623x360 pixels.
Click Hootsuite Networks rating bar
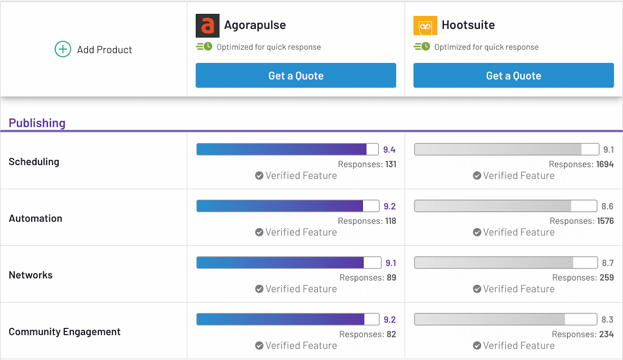pos(506,263)
